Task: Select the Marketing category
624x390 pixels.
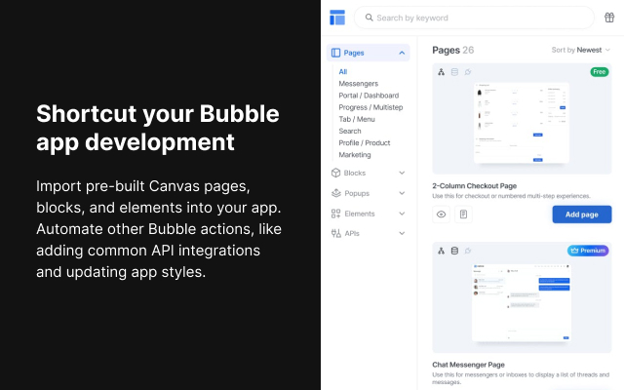Action: [x=355, y=155]
